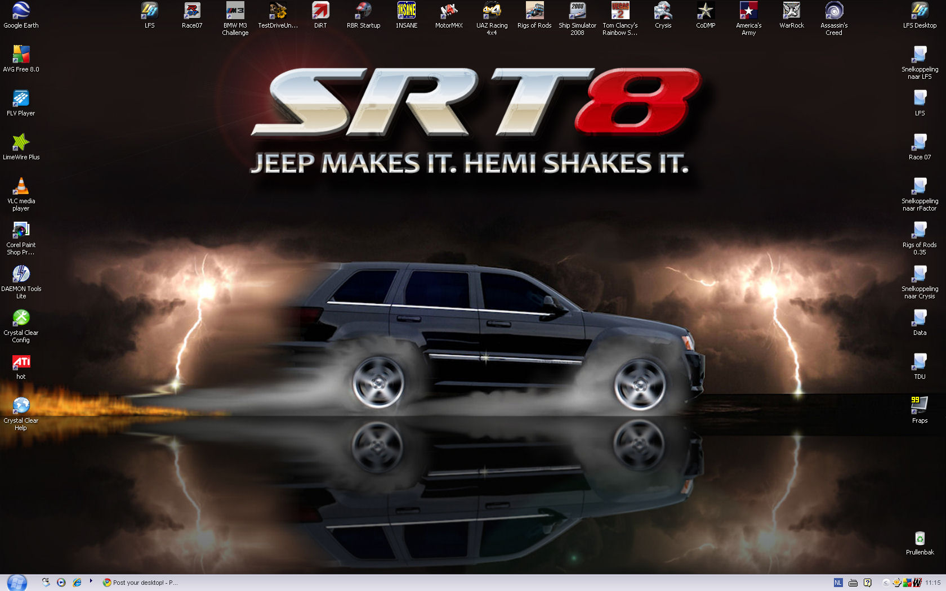946x591 pixels.
Task: Launch Windows Media Player from quick launch
Action: pos(61,583)
